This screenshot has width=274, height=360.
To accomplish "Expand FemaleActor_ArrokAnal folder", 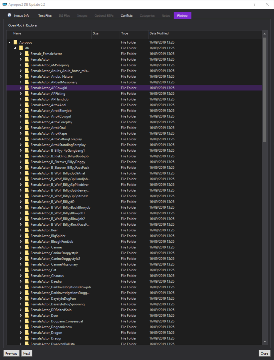I will tap(21, 105).
